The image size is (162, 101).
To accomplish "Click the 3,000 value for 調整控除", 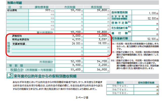I will point(76,36).
